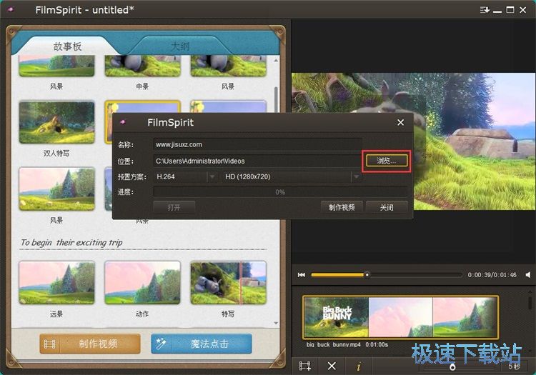Click the delete X icon in the bottom toolbar
Image resolution: width=536 pixels, height=375 pixels.
pos(332,366)
